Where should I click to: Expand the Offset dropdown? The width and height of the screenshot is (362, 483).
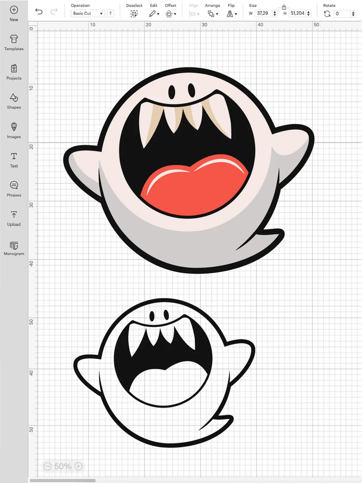coord(171,14)
